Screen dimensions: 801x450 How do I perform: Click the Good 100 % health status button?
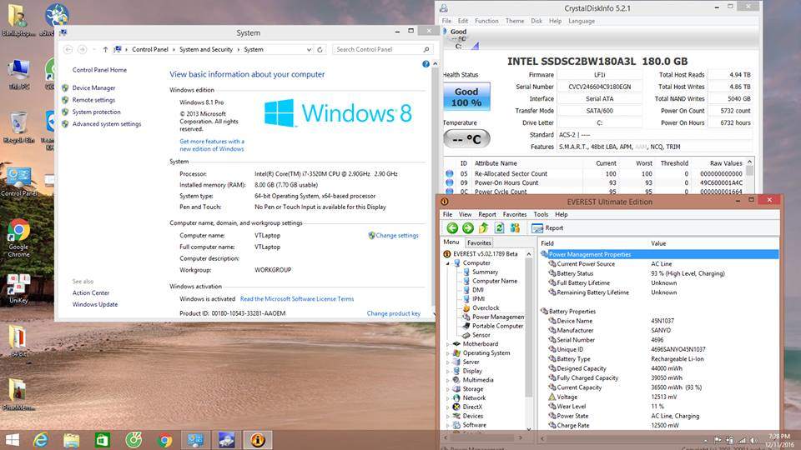[466, 97]
